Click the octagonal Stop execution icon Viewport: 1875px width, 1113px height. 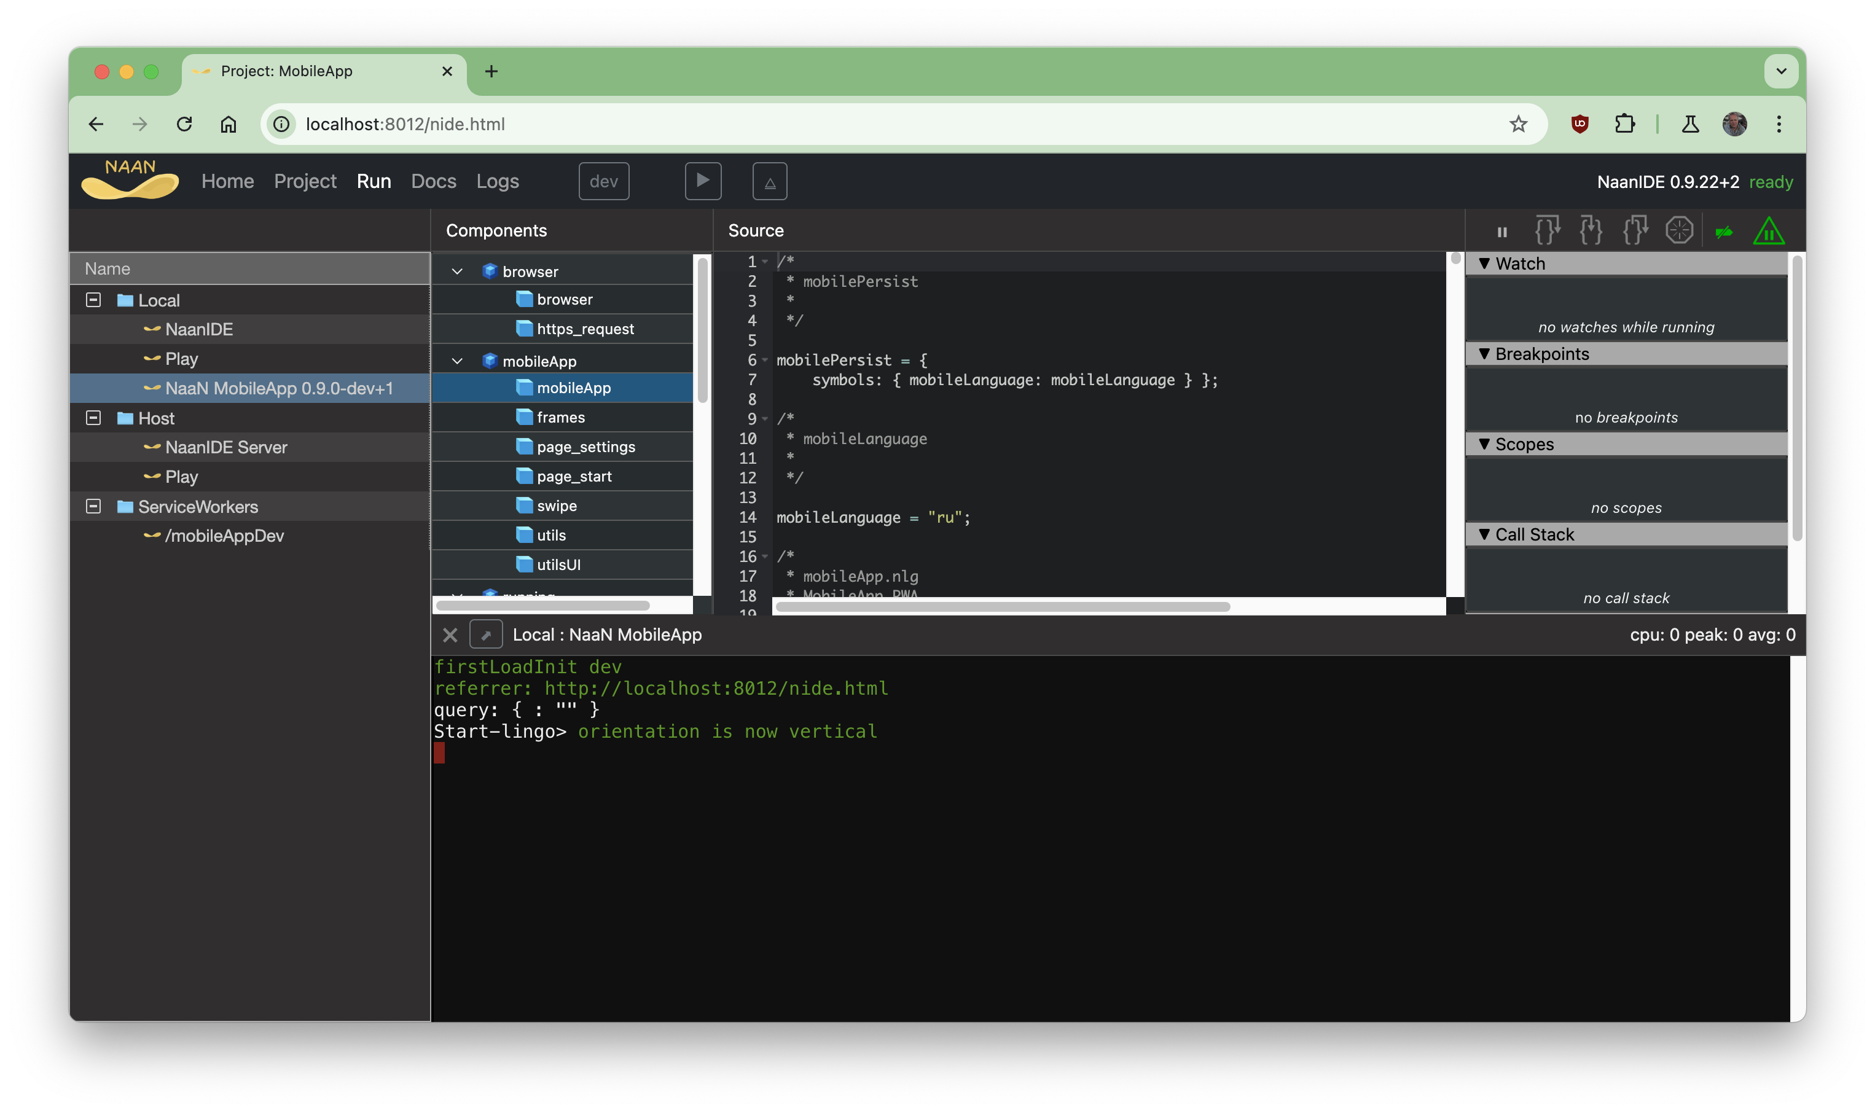tap(1680, 231)
